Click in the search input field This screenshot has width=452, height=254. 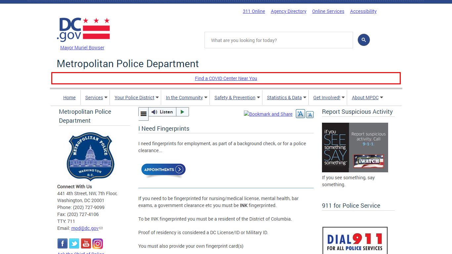[x=279, y=40]
